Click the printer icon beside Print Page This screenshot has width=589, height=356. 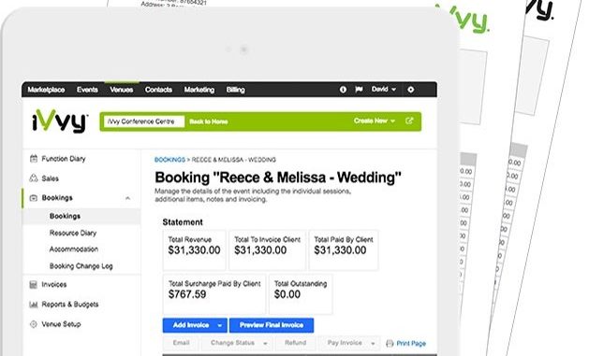pos(390,343)
